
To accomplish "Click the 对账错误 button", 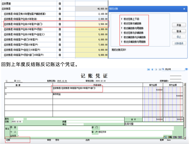I will [x=179, y=43].
